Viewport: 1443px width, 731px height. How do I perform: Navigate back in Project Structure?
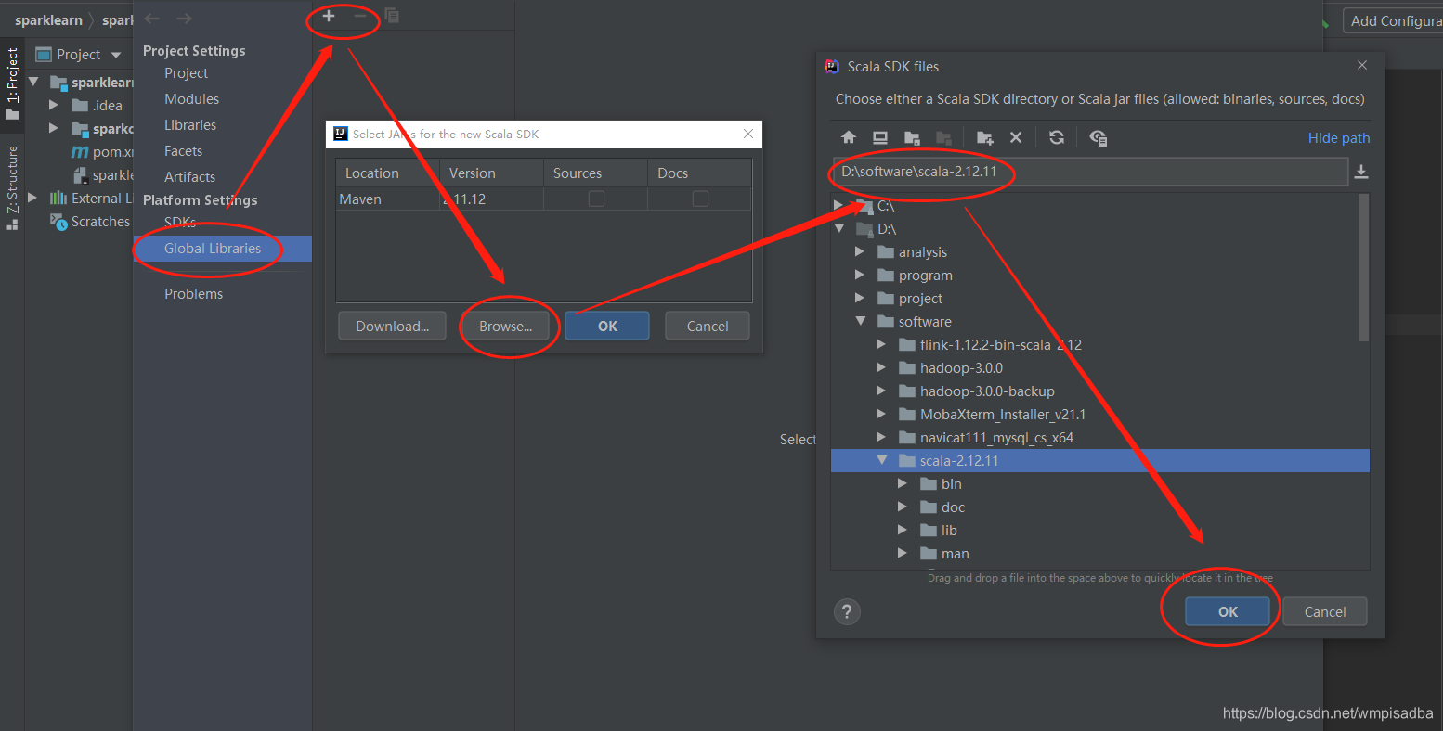pos(152,19)
